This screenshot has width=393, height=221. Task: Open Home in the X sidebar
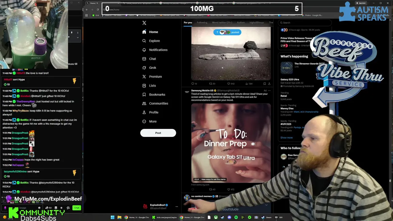pyautogui.click(x=150, y=32)
